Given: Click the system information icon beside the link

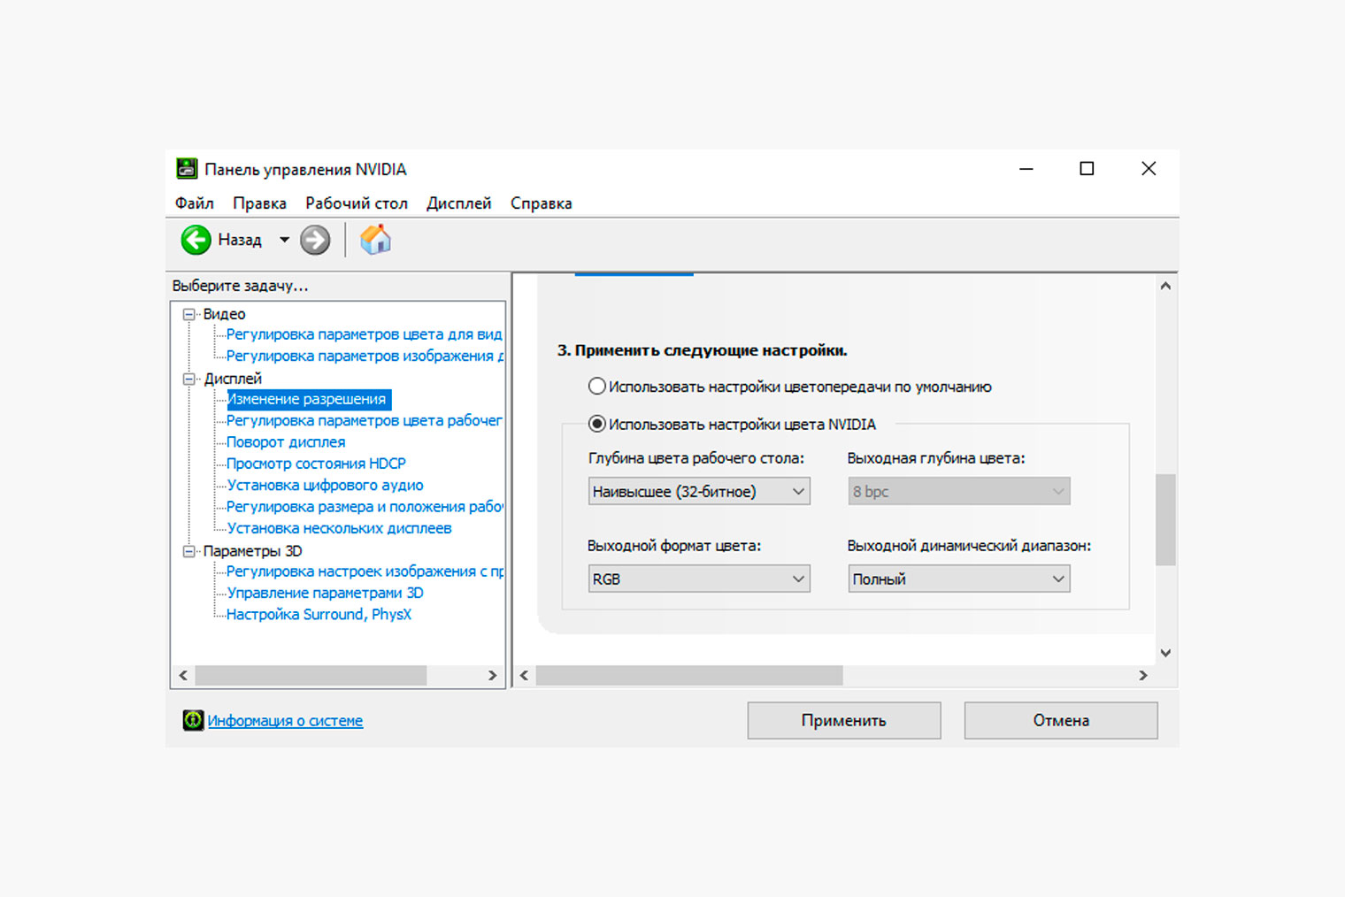Looking at the screenshot, I should [x=193, y=720].
